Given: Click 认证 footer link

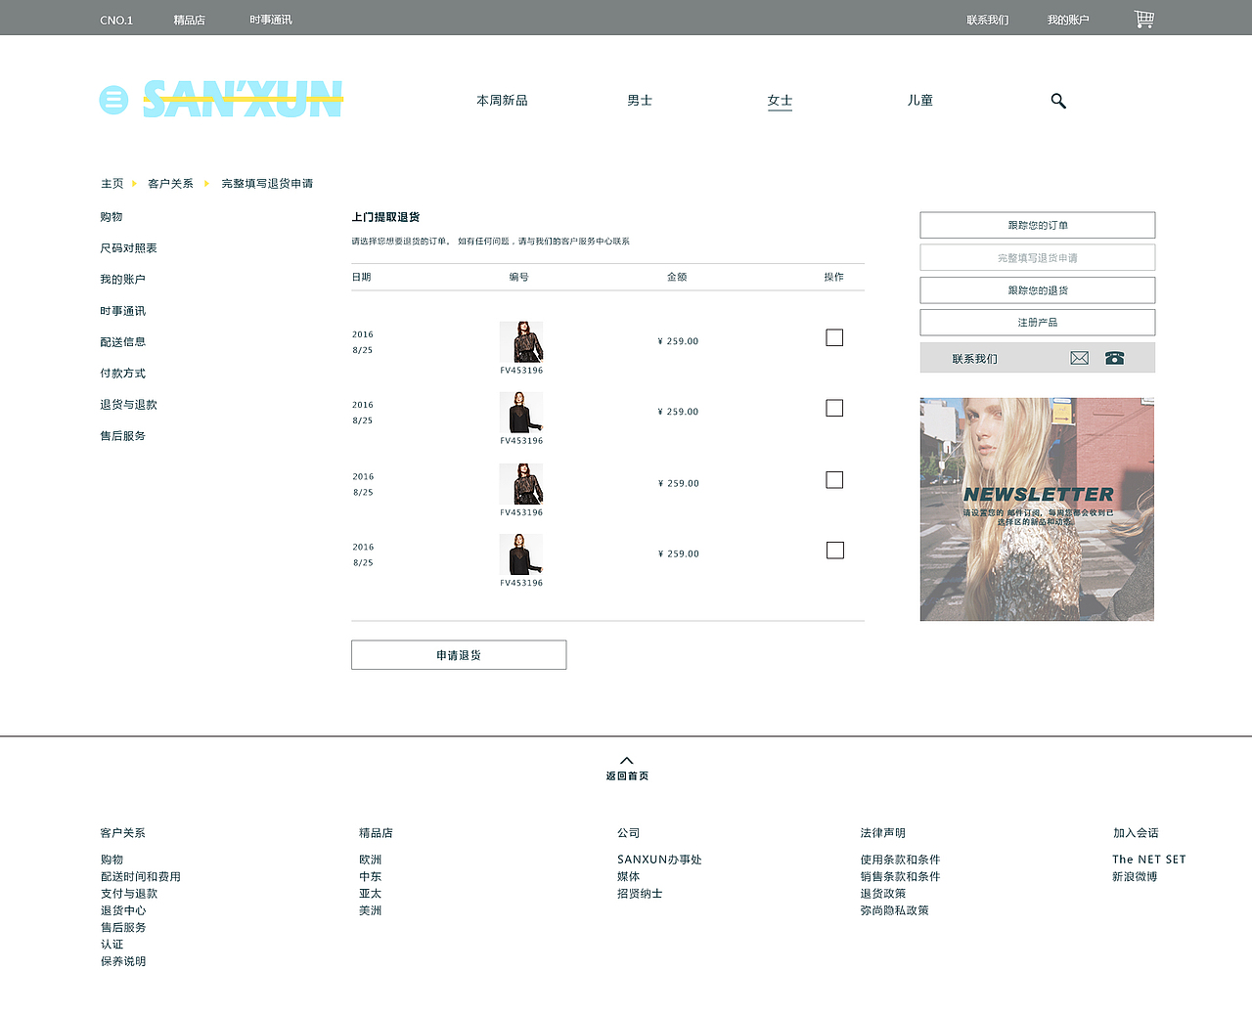Looking at the screenshot, I should click(x=112, y=945).
